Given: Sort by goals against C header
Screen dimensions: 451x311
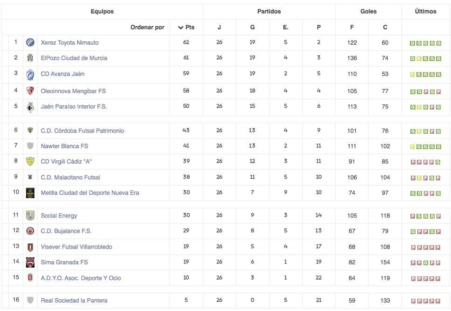Looking at the screenshot, I should coord(385,27).
